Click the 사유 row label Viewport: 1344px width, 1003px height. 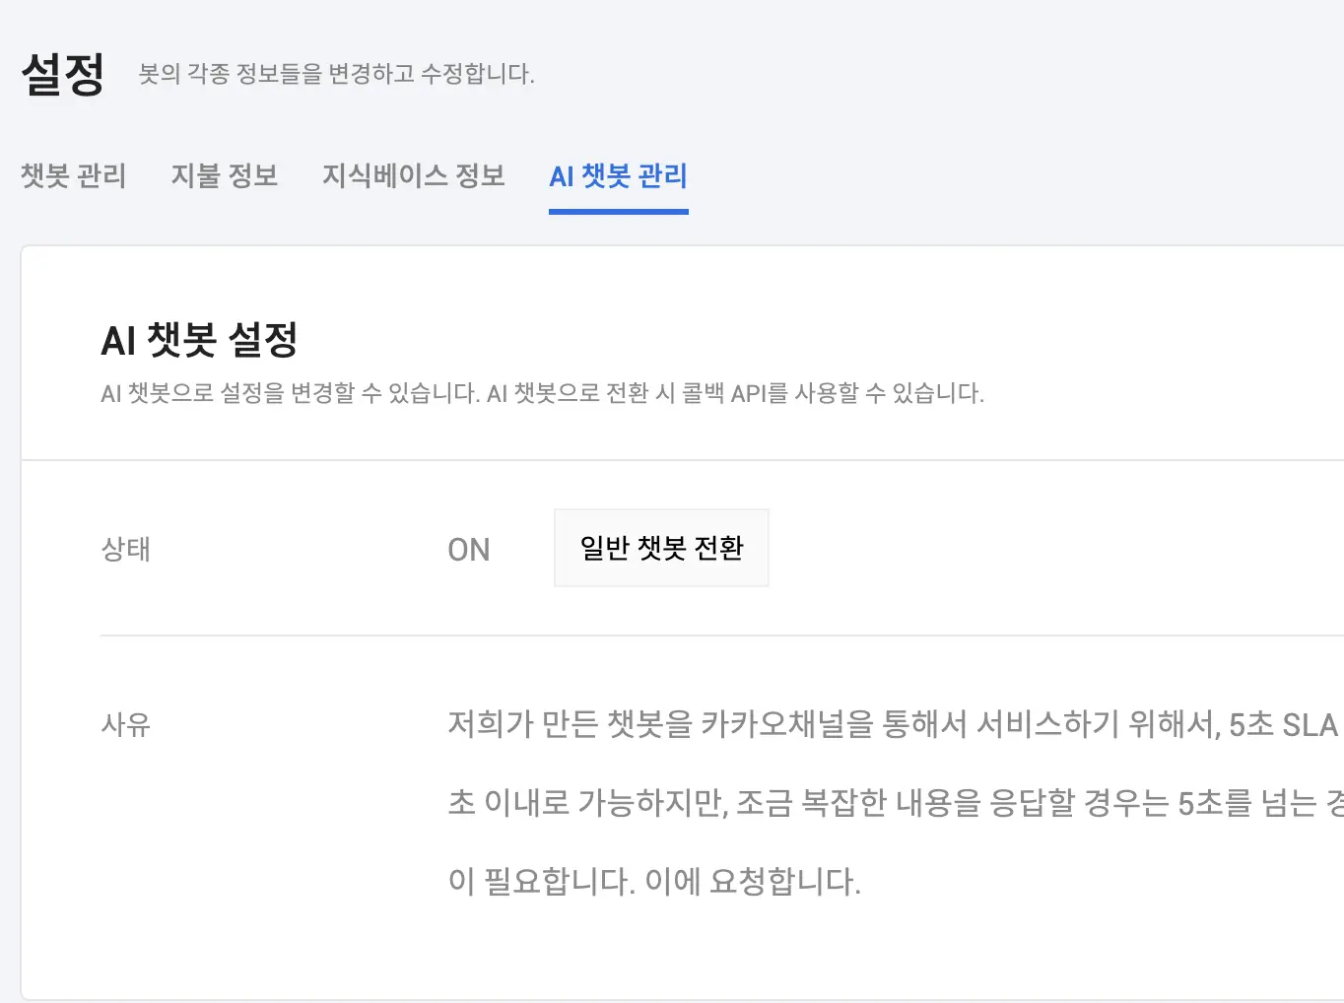coord(126,725)
